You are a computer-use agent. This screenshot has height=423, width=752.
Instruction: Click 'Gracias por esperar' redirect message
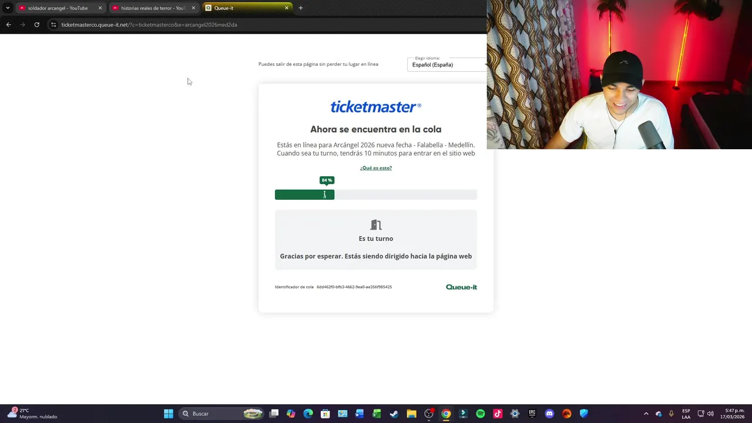376,256
